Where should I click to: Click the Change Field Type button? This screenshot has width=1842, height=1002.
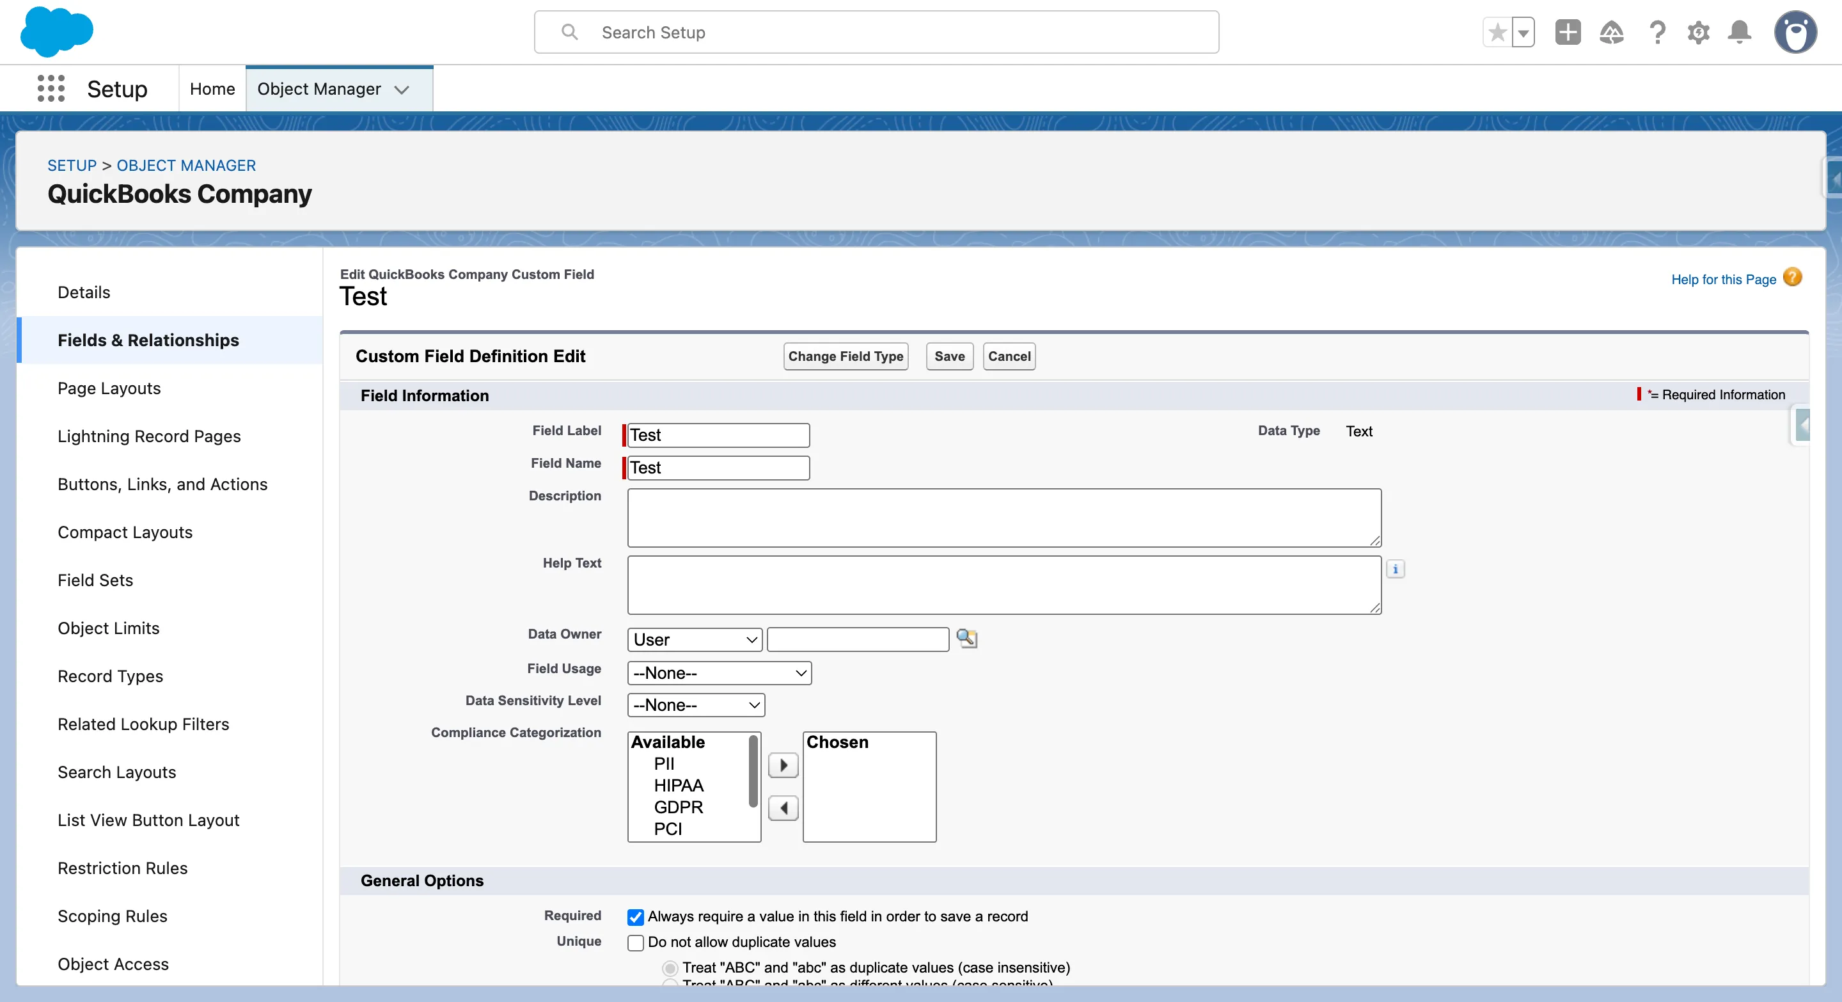pyautogui.click(x=846, y=356)
